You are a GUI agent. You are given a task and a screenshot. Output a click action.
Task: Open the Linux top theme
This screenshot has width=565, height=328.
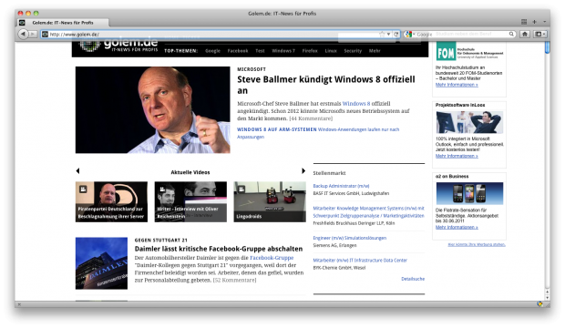click(x=331, y=51)
